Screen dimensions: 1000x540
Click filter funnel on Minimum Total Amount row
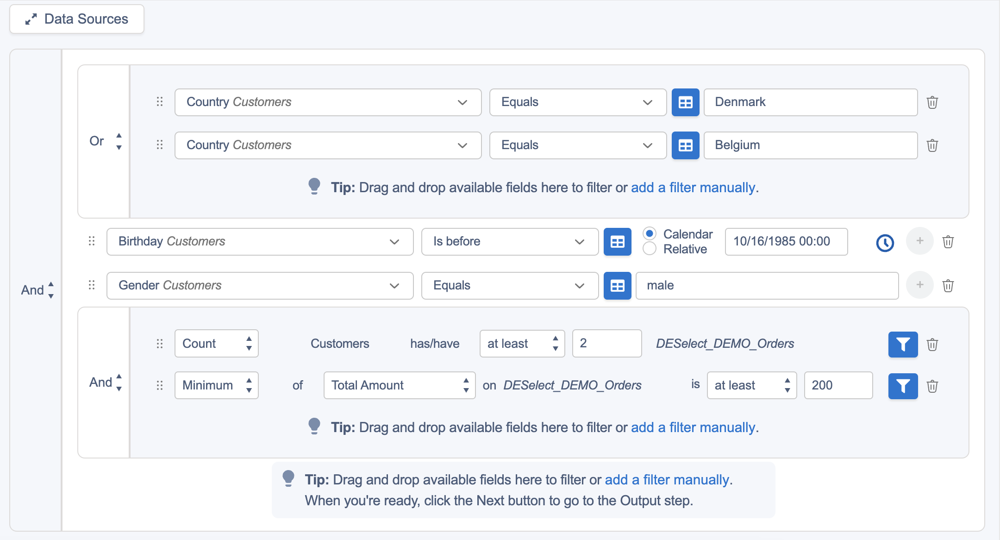click(x=902, y=386)
